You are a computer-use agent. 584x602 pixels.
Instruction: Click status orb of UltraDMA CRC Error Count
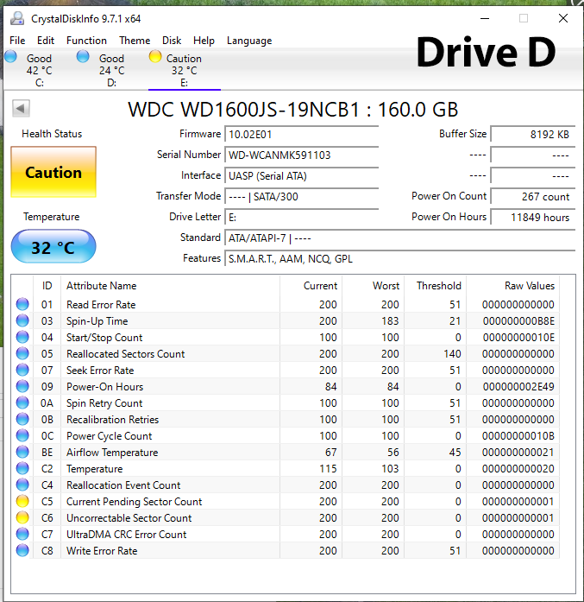pyautogui.click(x=22, y=534)
